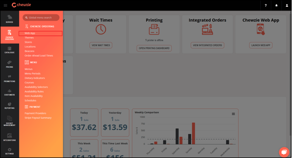Open the Promotions sidebar icon
This screenshot has width=292, height=158.
pyautogui.click(x=9, y=79)
